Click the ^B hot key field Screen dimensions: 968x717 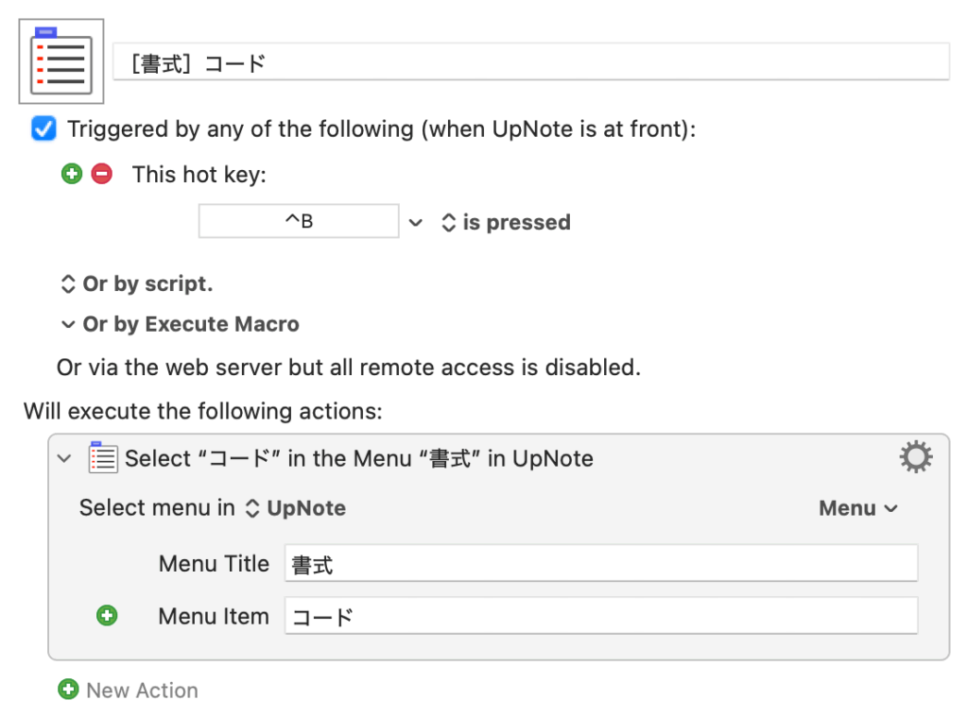[x=299, y=222]
